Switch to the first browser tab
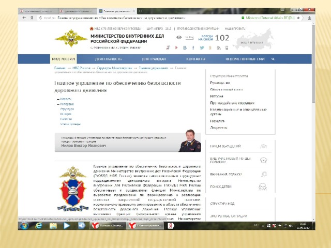 pyautogui.click(x=38, y=11)
